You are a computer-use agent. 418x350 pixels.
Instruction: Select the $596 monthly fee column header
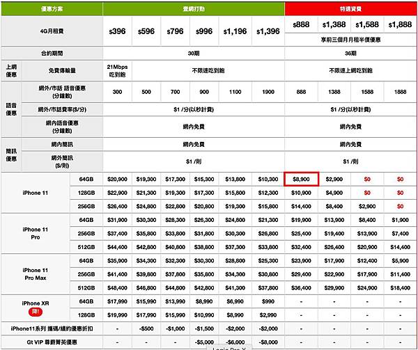pyautogui.click(x=146, y=31)
